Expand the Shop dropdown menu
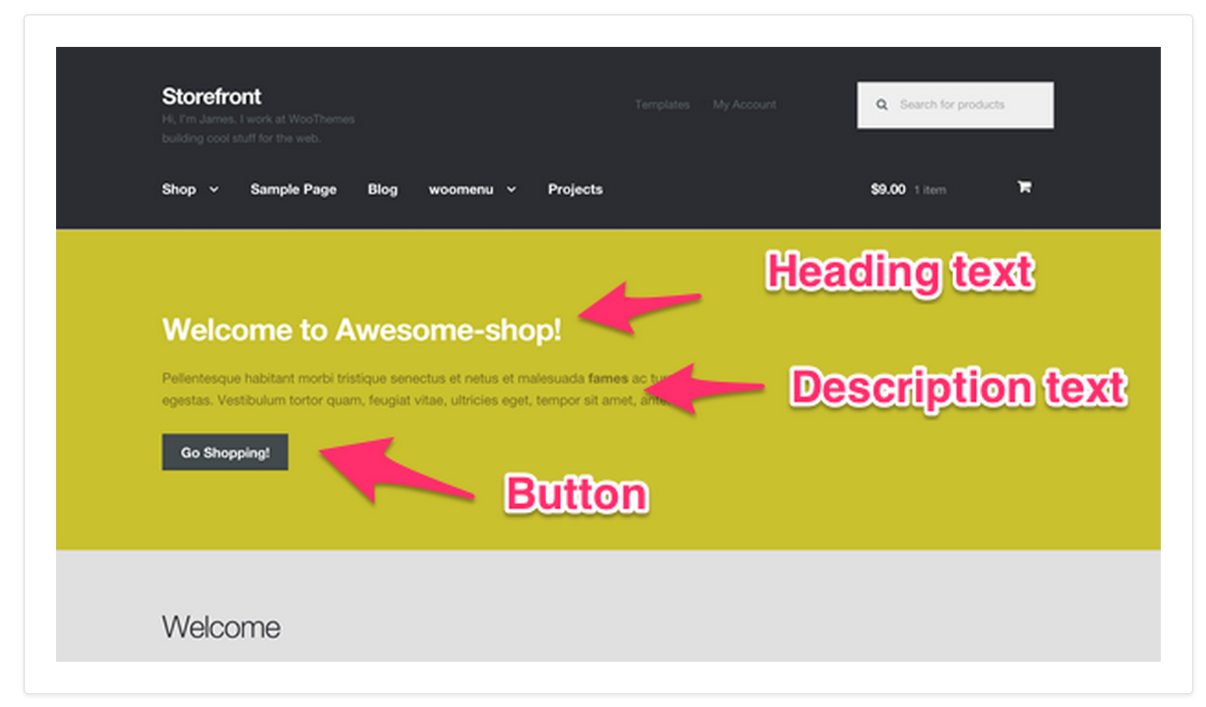Image resolution: width=1206 pixels, height=707 pixels. [178, 189]
